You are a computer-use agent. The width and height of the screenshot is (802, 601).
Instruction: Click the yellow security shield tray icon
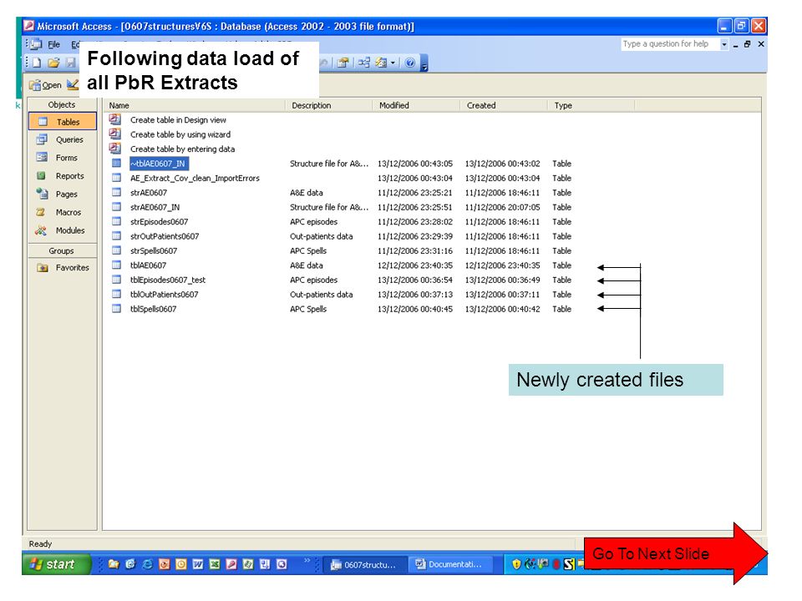point(516,564)
